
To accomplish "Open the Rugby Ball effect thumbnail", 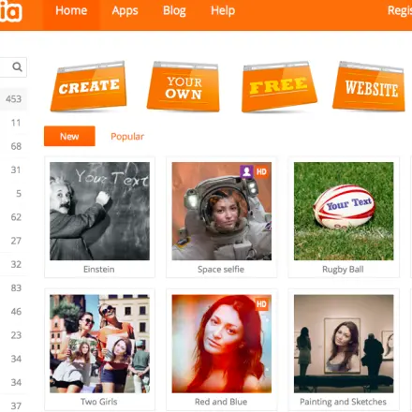I will pos(344,211).
